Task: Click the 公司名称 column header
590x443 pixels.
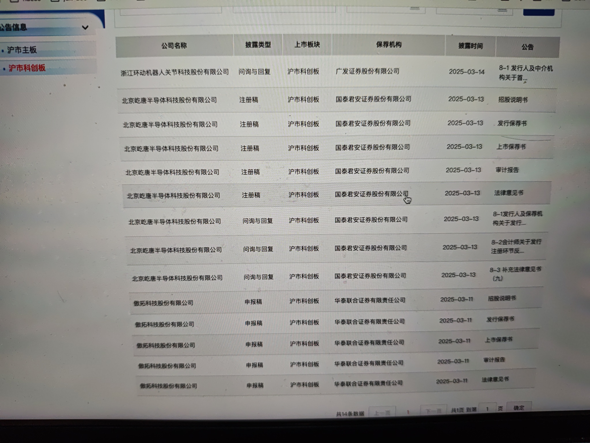Action: click(x=174, y=46)
